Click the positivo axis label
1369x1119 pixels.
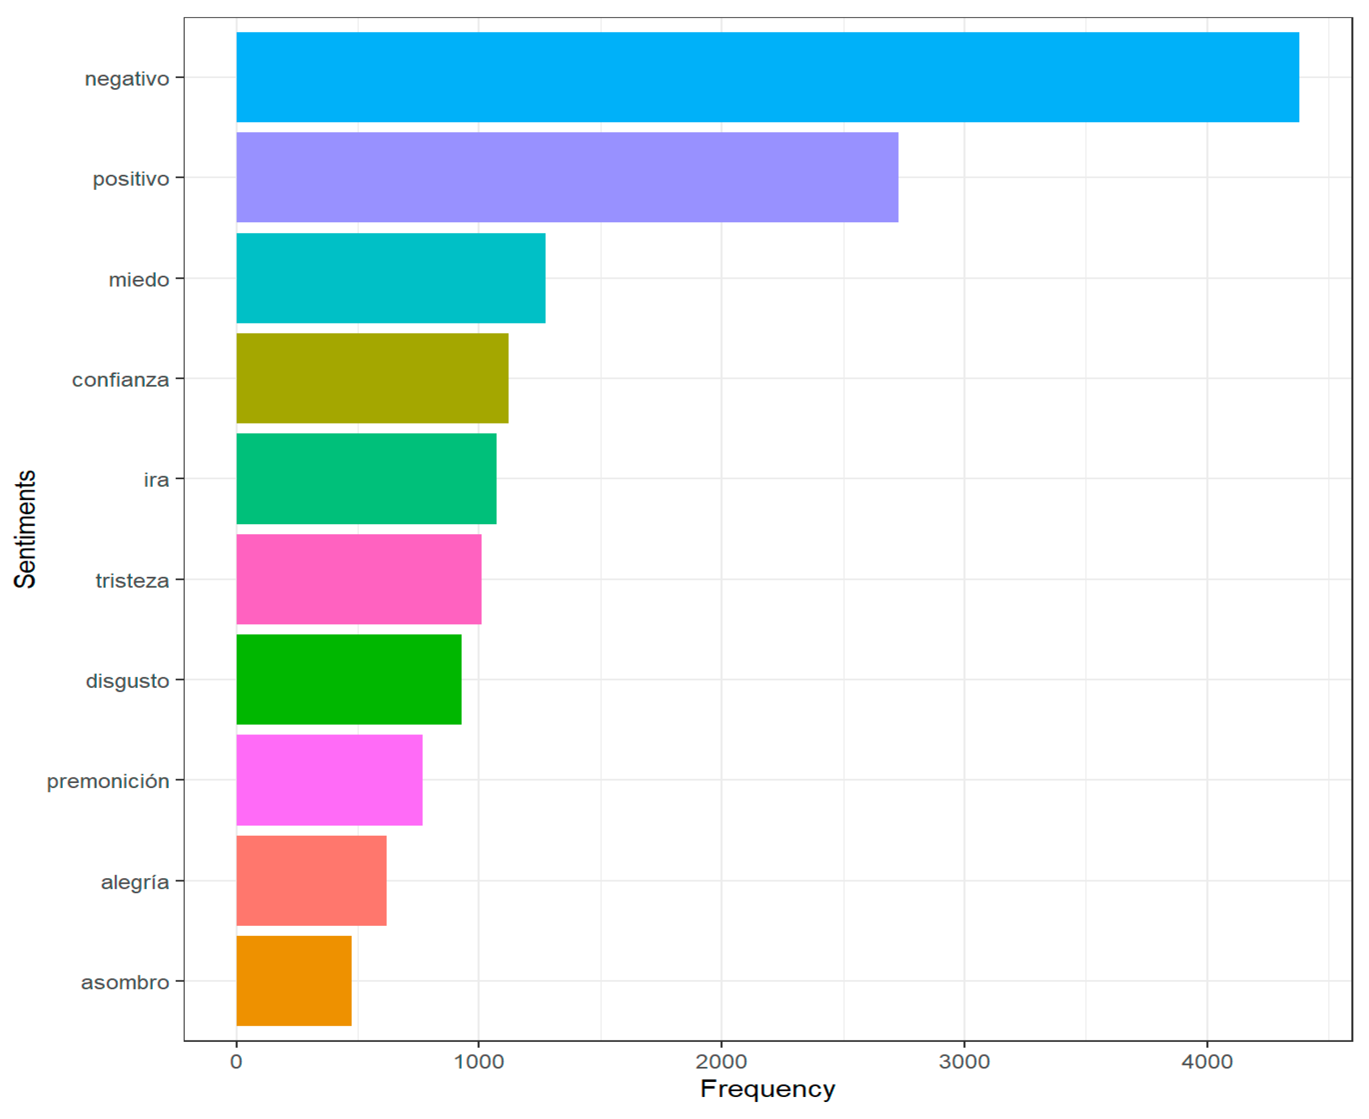(x=131, y=179)
